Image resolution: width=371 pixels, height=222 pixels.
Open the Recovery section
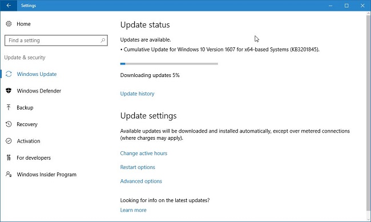[27, 124]
